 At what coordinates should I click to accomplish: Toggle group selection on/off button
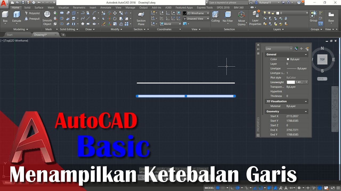(x=320, y=24)
